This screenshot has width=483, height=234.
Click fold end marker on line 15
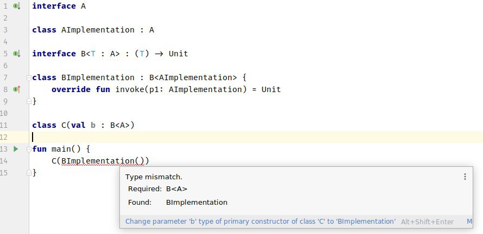click(x=29, y=172)
